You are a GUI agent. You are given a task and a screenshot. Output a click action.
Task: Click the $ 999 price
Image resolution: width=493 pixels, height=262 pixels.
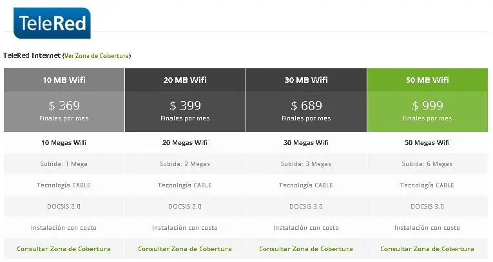[427, 106]
